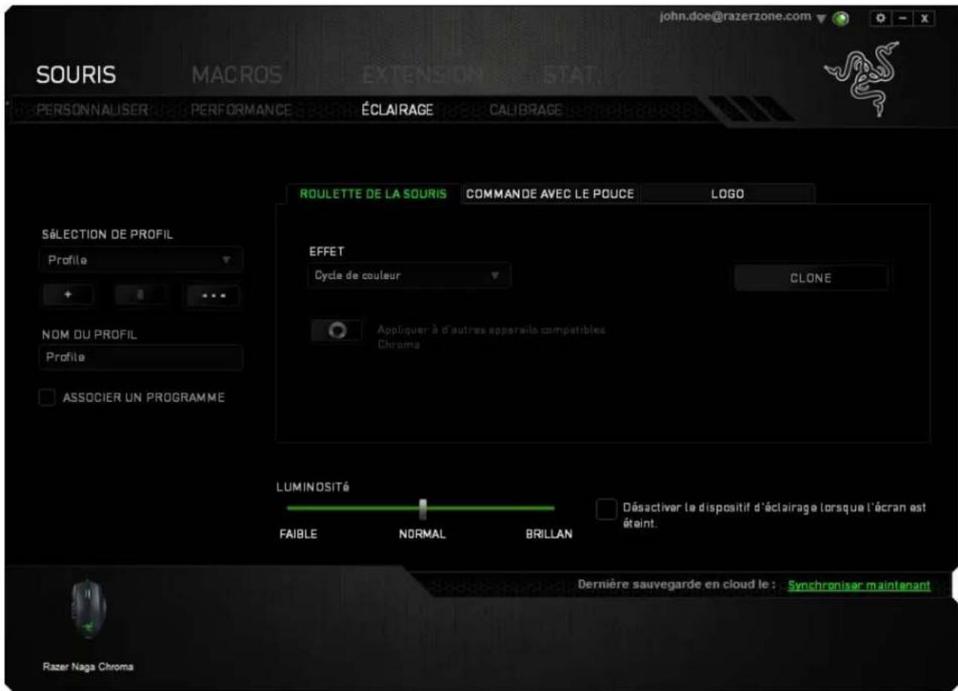
Task: Delete profile with the trash button
Action: pyautogui.click(x=140, y=295)
